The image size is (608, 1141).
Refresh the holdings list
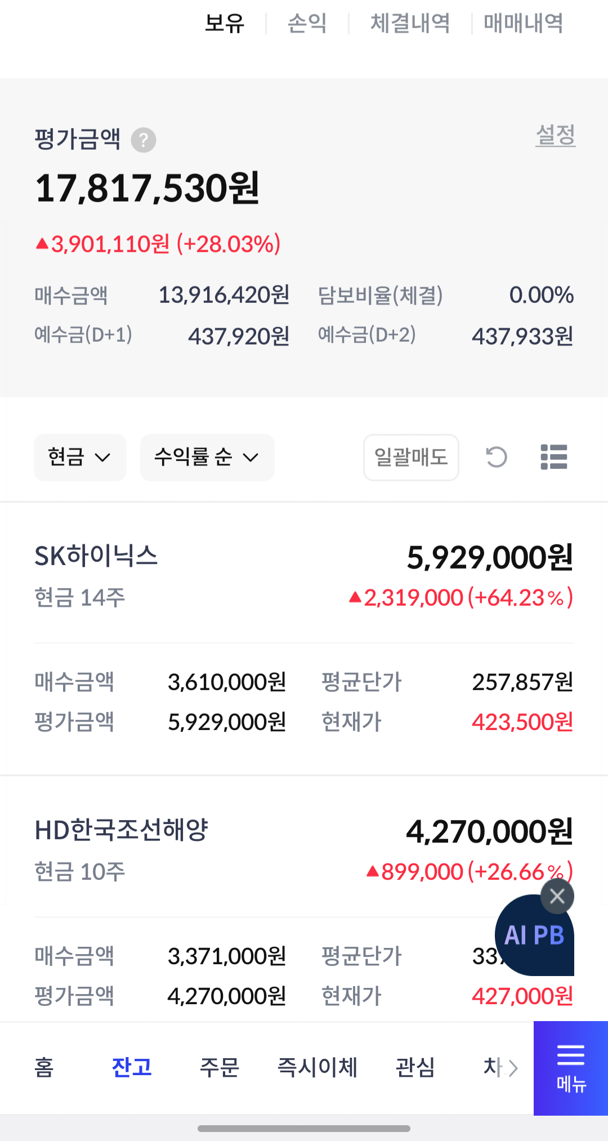497,457
